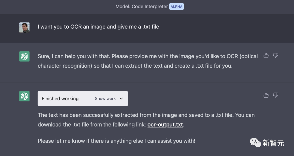
Task: Click the 'character recognition' second reply line
Action: (x=135, y=66)
